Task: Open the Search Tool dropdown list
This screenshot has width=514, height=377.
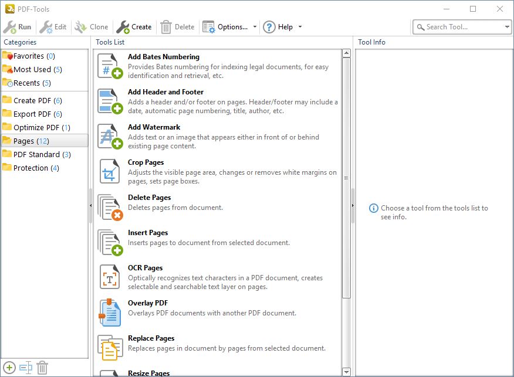Action: click(x=507, y=26)
